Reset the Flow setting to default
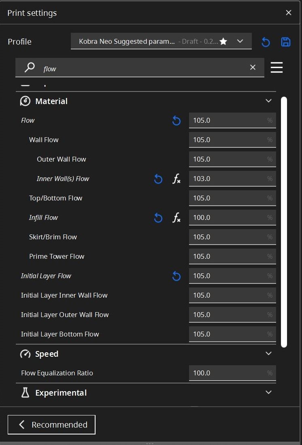 coord(177,121)
